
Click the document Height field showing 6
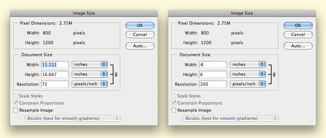[213, 74]
